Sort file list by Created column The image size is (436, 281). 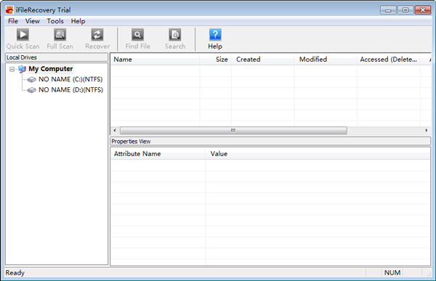tap(262, 60)
